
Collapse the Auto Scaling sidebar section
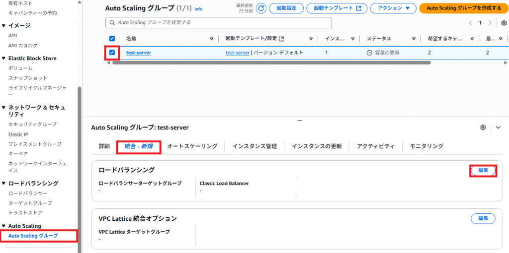point(3,226)
